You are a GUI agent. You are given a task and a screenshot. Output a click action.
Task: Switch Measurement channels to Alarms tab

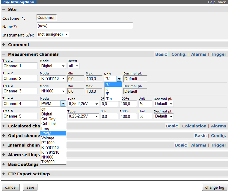click(199, 54)
